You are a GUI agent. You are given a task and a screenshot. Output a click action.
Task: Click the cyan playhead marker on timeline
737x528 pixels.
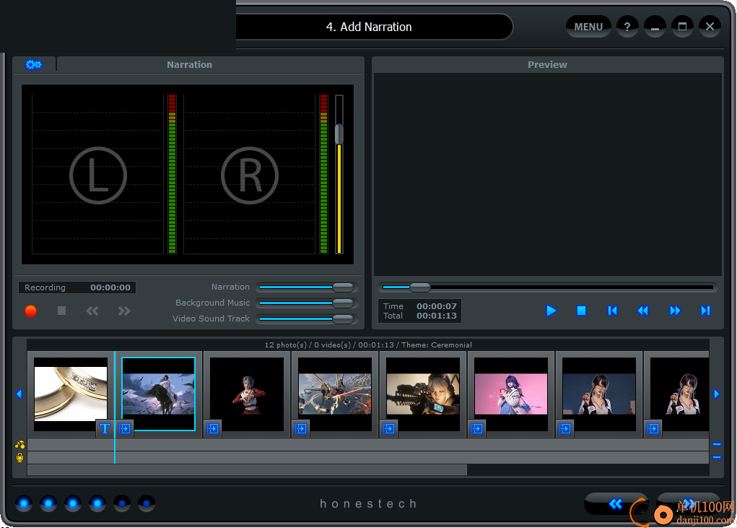pyautogui.click(x=115, y=407)
